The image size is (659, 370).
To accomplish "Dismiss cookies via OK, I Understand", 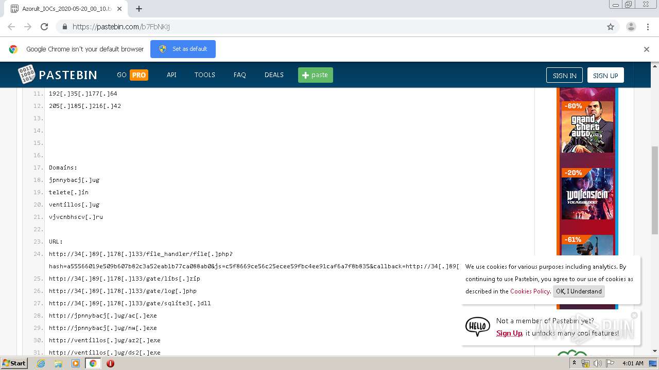I will coord(579,291).
